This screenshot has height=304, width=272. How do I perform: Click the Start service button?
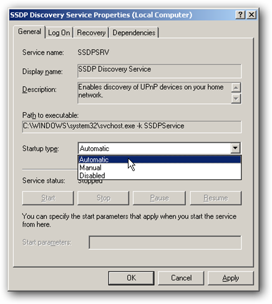pos(48,198)
